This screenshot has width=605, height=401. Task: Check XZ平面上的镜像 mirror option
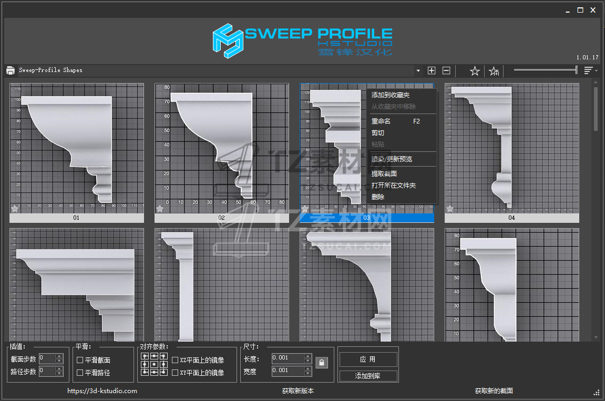point(175,360)
